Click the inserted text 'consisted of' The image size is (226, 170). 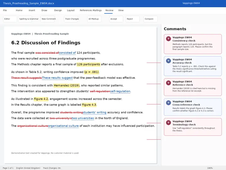(67, 53)
